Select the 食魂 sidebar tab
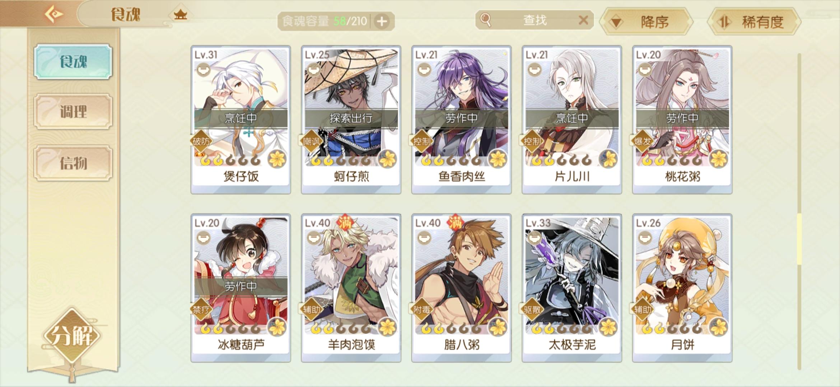 click(73, 62)
